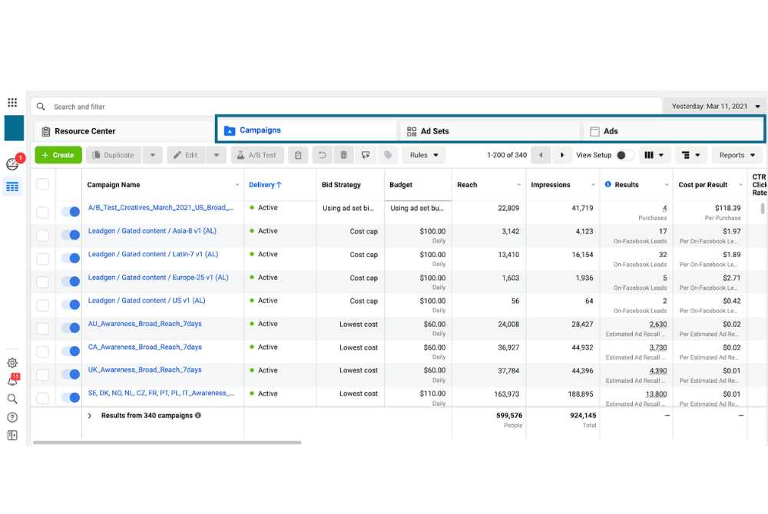Open the account overview smiley icon
This screenshot has width=768, height=514.
(x=12, y=164)
